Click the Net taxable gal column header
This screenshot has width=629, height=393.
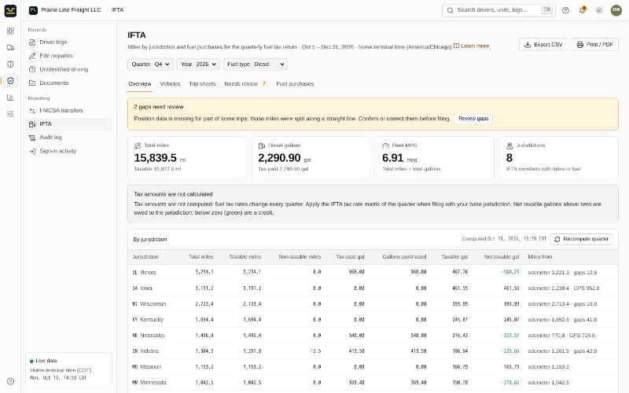click(x=502, y=257)
